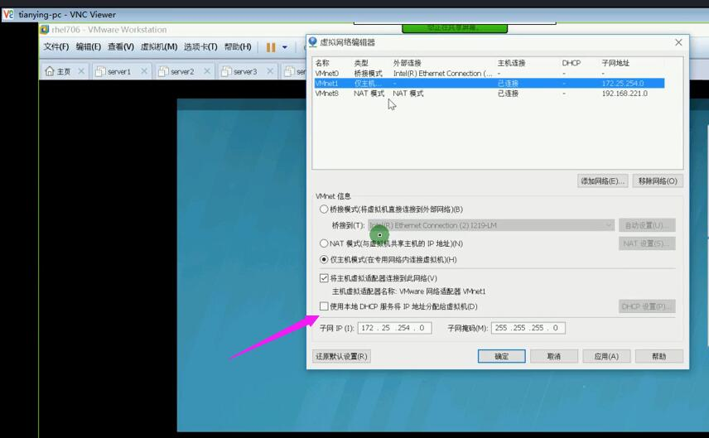Open the 桥接到 adapter dropdown
The width and height of the screenshot is (709, 438).
(x=491, y=225)
